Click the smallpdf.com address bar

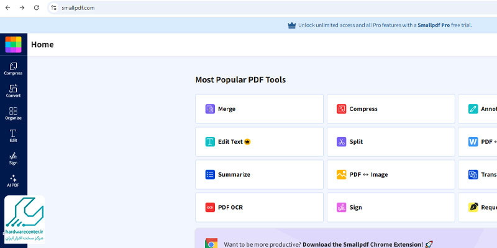coord(273,8)
